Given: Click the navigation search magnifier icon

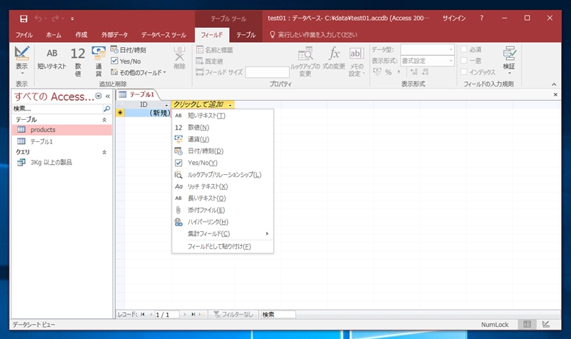Looking at the screenshot, I should point(106,108).
